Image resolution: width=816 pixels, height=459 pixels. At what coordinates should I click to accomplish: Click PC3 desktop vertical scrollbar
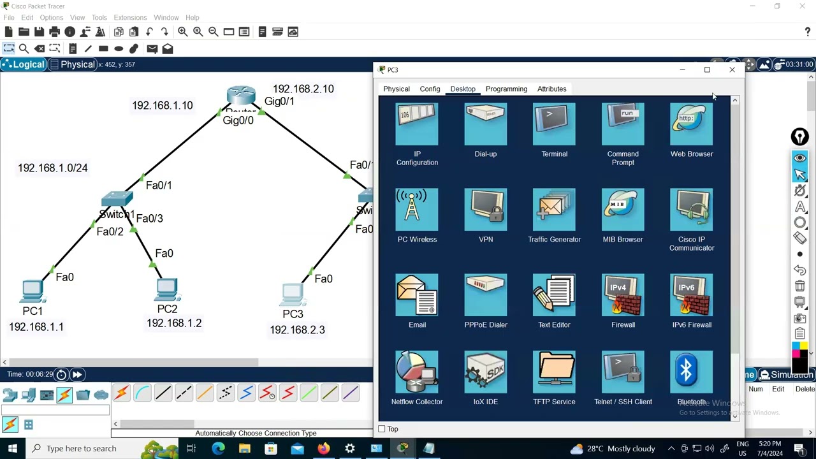click(734, 229)
